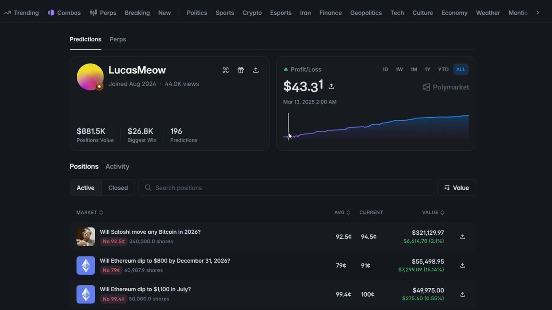Switch to the Active positions filter
Image resolution: width=552 pixels, height=310 pixels.
(x=86, y=188)
